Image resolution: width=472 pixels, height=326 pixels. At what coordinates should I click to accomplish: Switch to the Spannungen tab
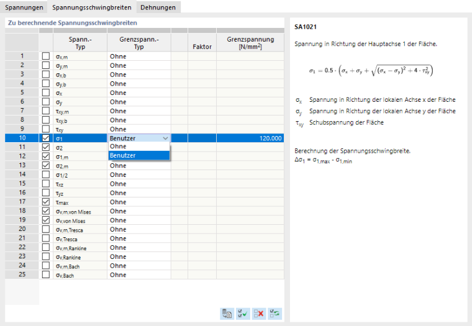click(x=24, y=7)
